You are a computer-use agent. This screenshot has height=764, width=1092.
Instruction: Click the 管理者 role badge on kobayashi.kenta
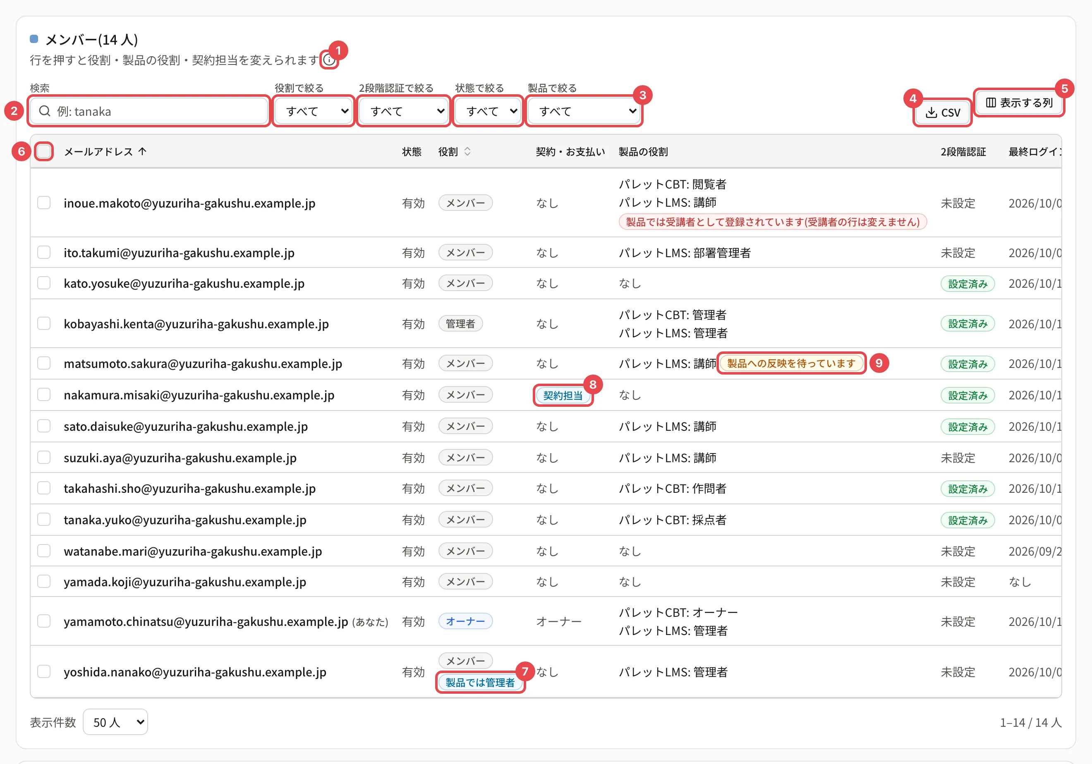click(460, 324)
